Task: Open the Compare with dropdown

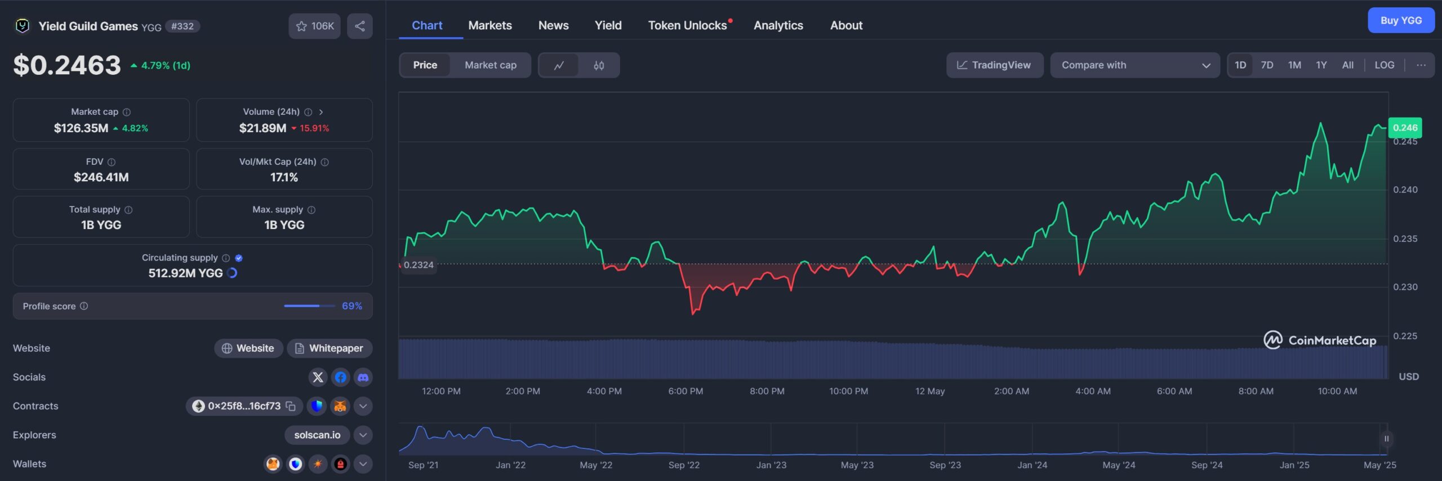Action: pyautogui.click(x=1135, y=65)
